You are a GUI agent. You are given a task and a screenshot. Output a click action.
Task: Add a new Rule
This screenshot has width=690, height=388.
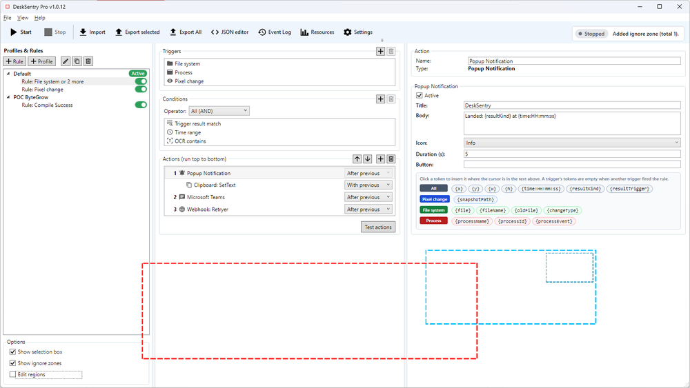tap(14, 61)
